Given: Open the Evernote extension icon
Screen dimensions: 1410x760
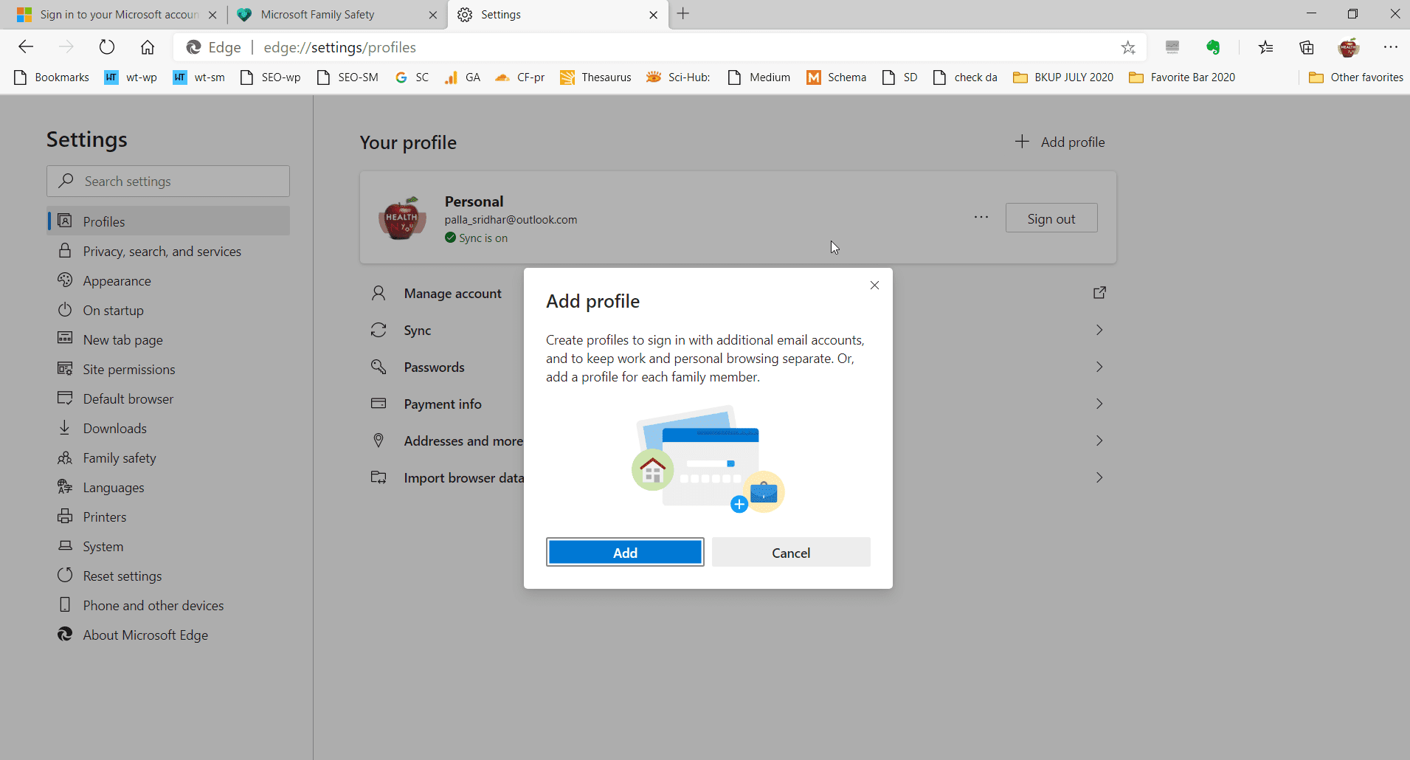Looking at the screenshot, I should click(1214, 46).
